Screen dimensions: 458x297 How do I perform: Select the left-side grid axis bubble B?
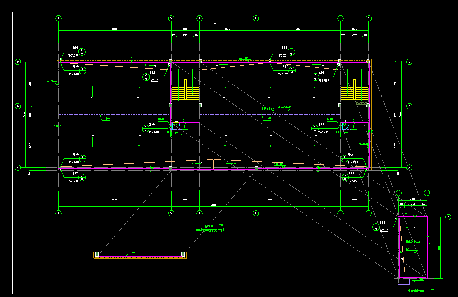tap(18, 106)
